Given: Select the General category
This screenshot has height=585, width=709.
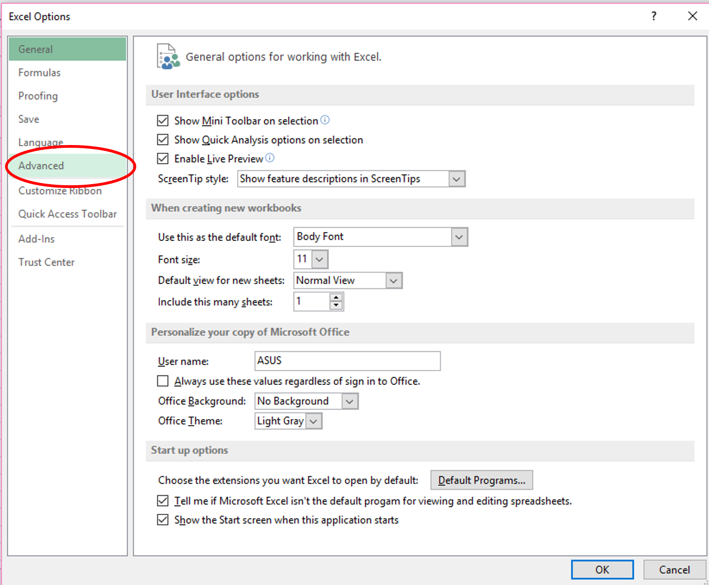Looking at the screenshot, I should point(67,49).
